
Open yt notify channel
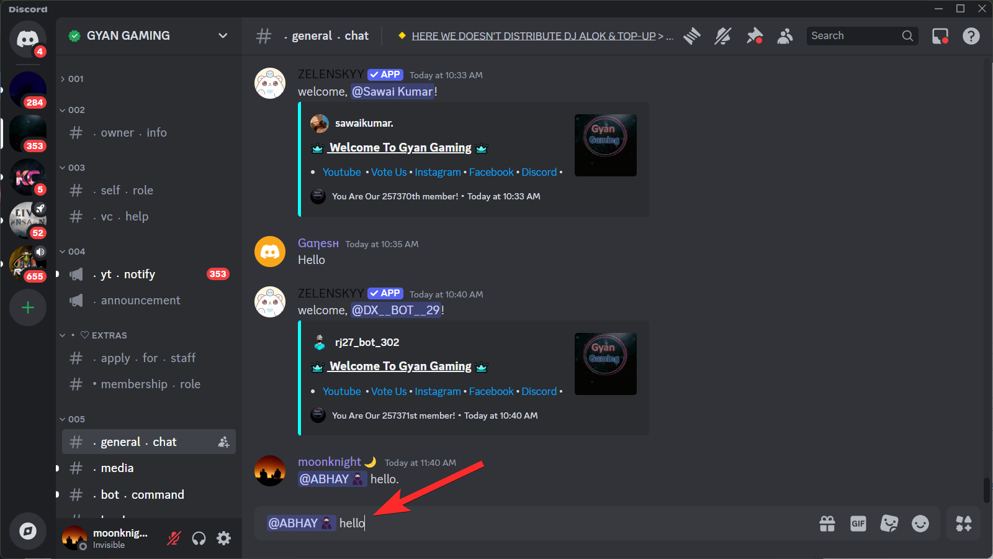click(149, 275)
